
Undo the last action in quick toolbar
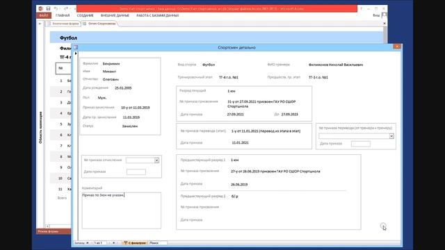tap(56, 8)
